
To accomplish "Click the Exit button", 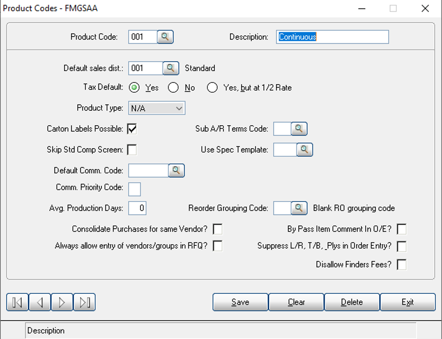I will point(408,302).
